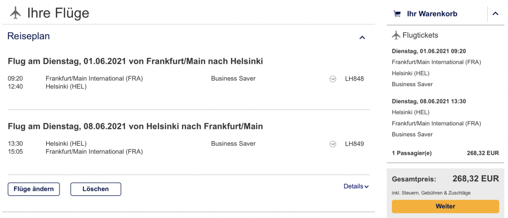Select flight number LH849
The width and height of the screenshot is (508, 218).
[354, 144]
